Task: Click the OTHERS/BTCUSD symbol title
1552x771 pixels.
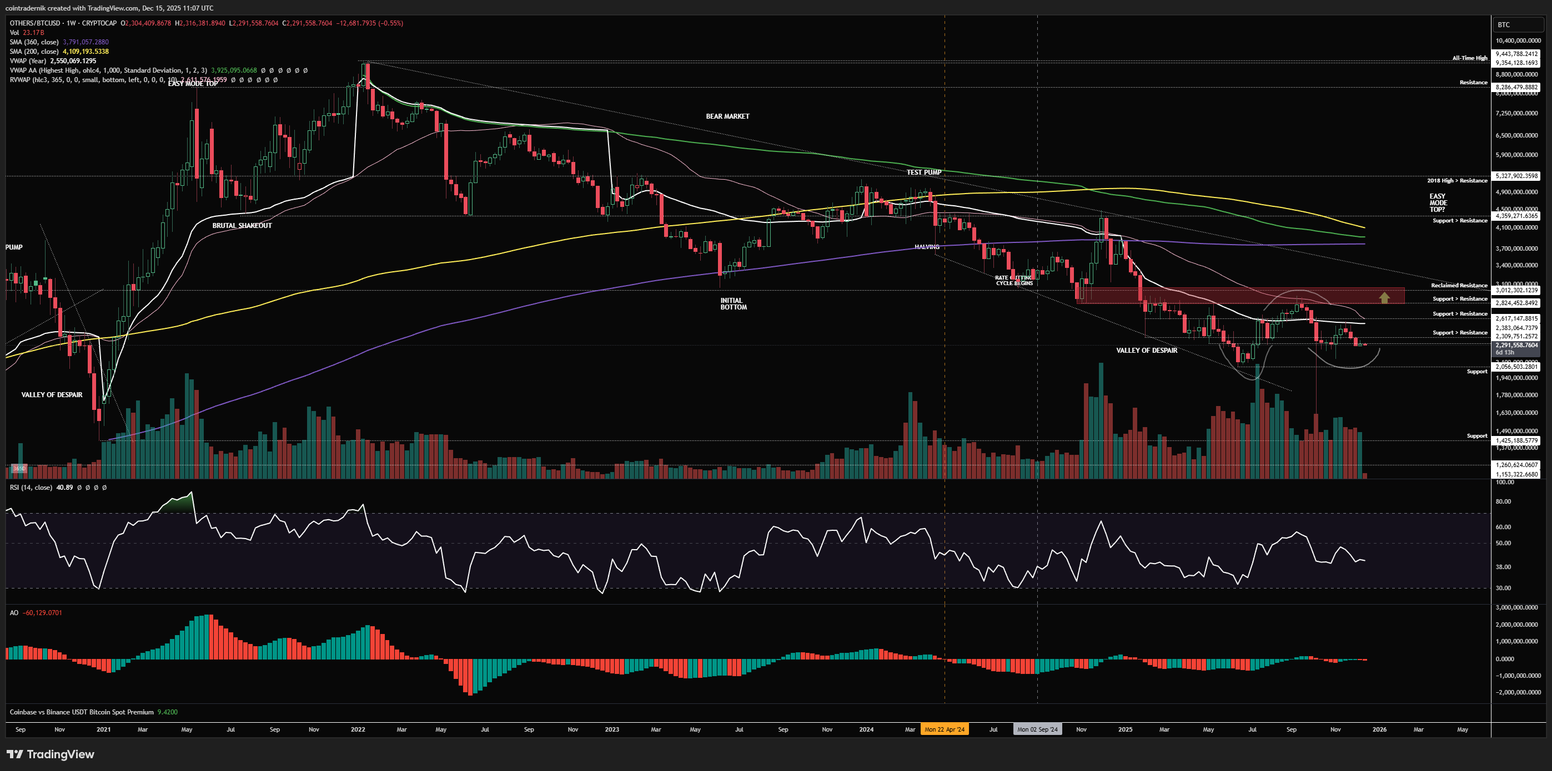Action: [42, 23]
